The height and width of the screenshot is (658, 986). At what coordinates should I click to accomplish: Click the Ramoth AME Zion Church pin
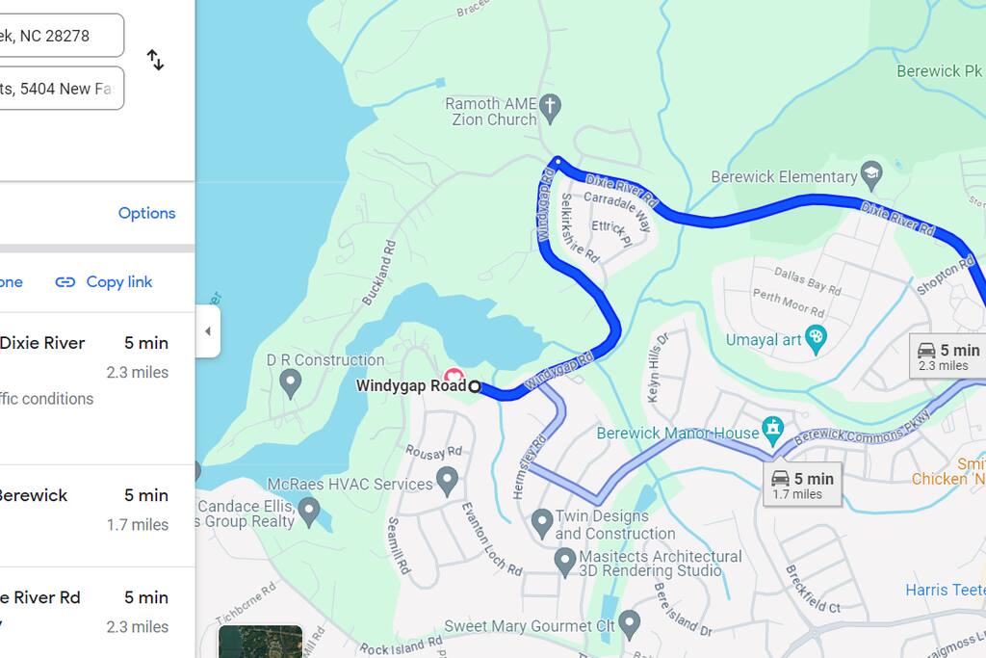click(x=550, y=109)
